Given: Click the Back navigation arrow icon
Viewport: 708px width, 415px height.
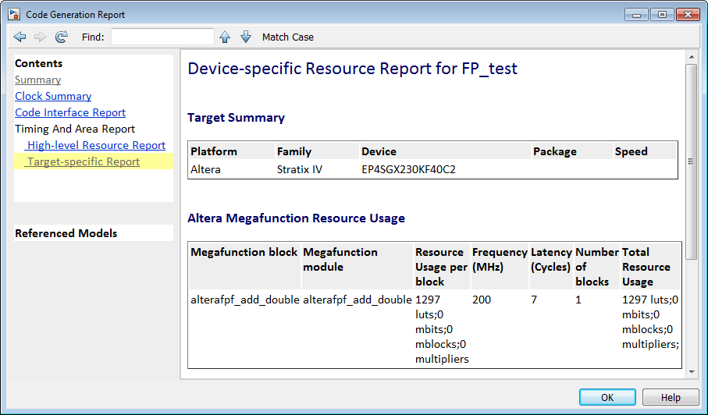Looking at the screenshot, I should click(20, 37).
